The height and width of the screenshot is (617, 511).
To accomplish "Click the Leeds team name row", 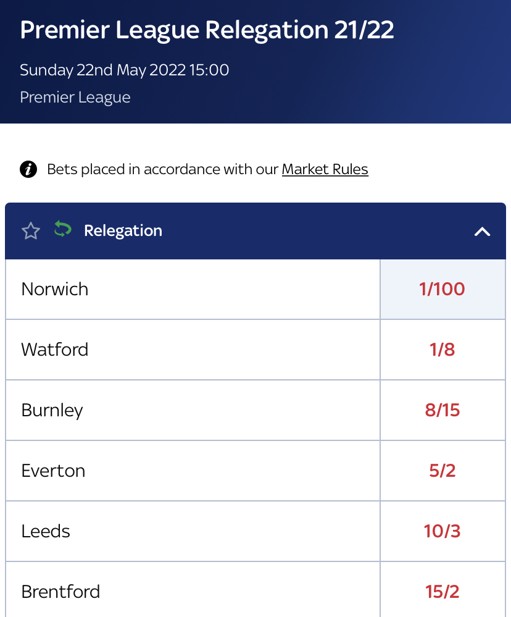I will (x=193, y=531).
